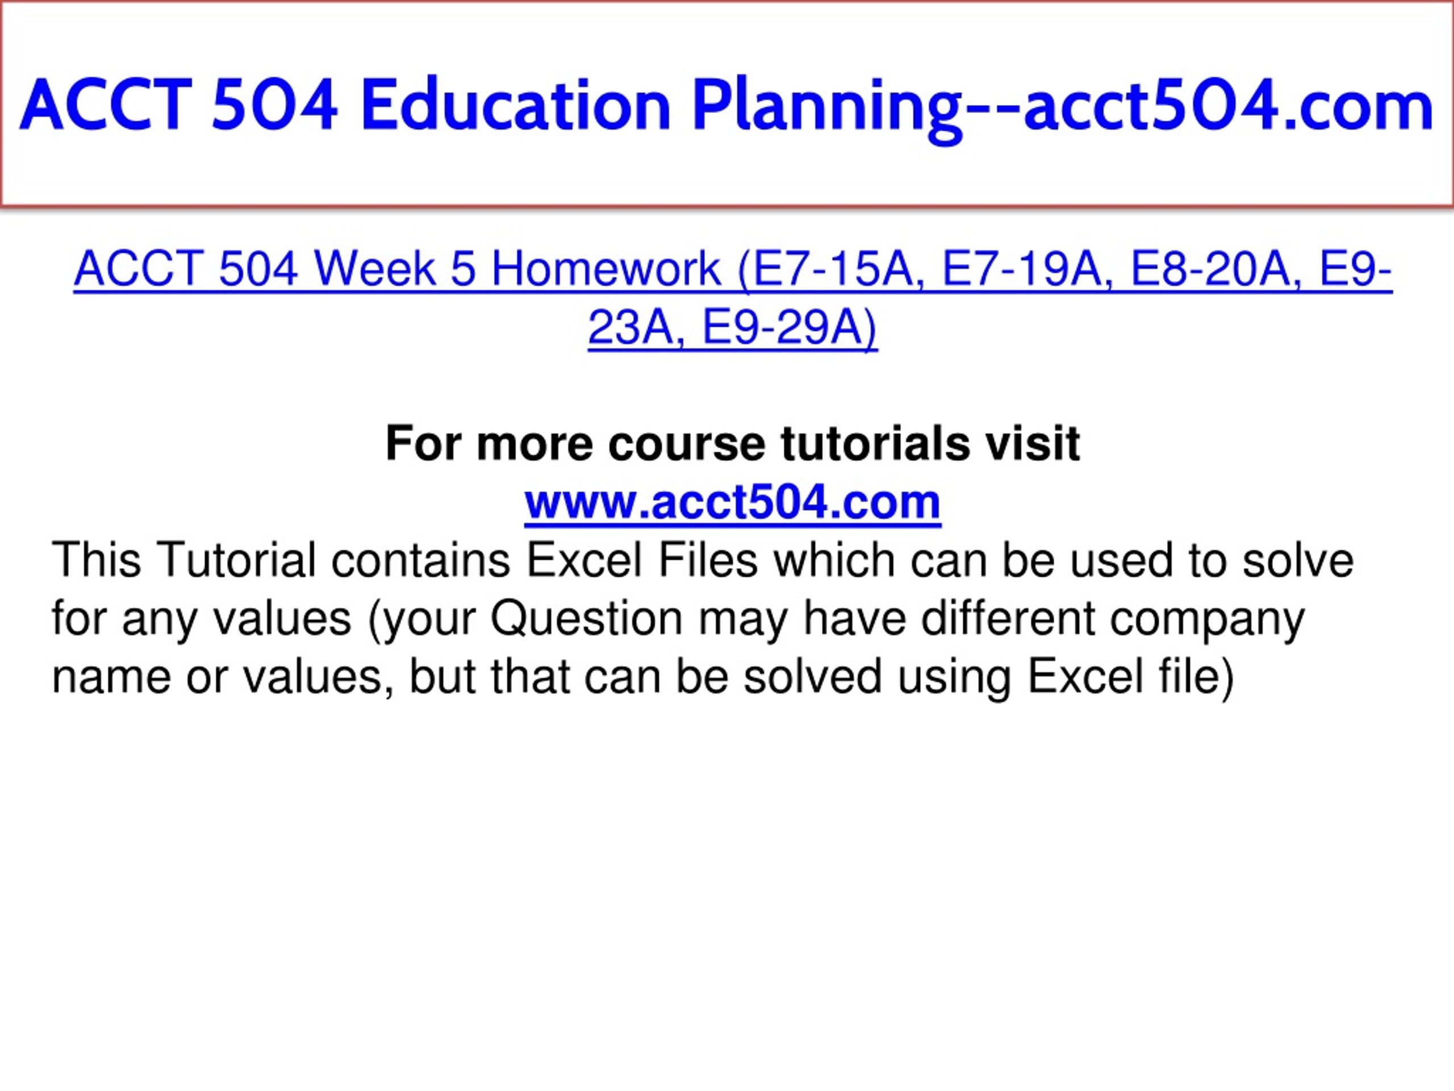Click the word "Education" in the slide title

(x=515, y=105)
